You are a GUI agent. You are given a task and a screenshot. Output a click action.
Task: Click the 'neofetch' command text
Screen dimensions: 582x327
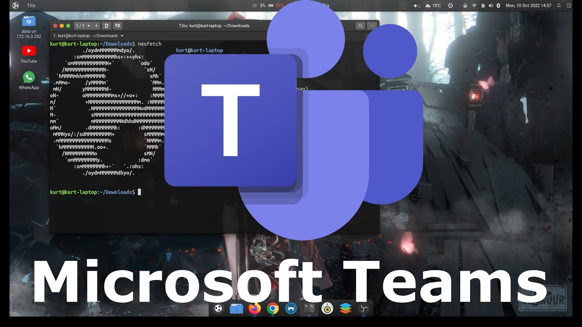150,44
